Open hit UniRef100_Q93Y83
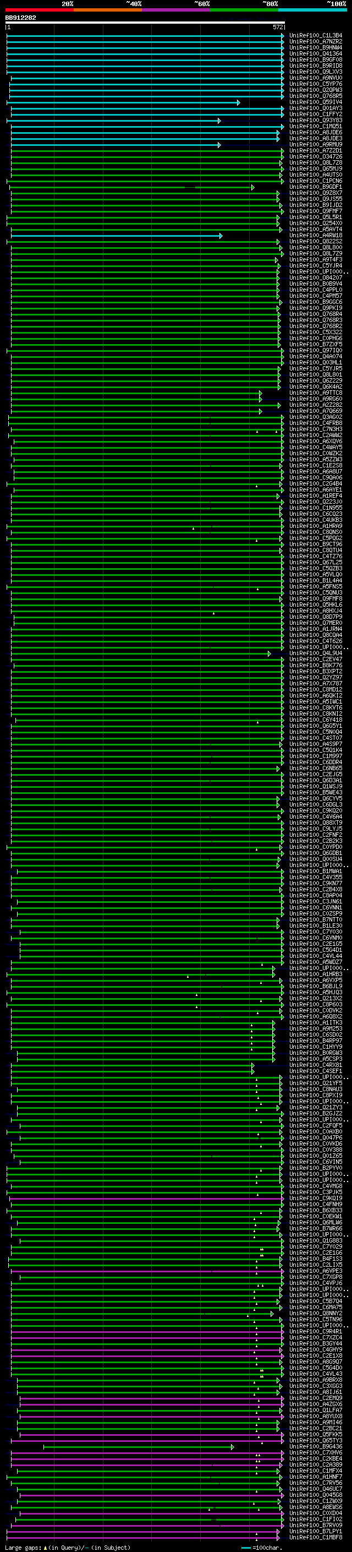The height and width of the screenshot is (1552, 352). [x=316, y=121]
